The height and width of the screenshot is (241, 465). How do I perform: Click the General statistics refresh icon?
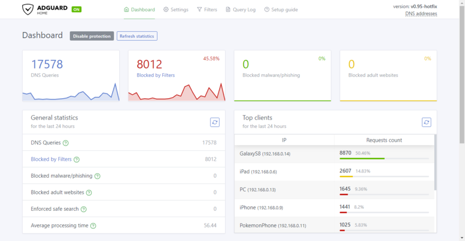[214, 122]
